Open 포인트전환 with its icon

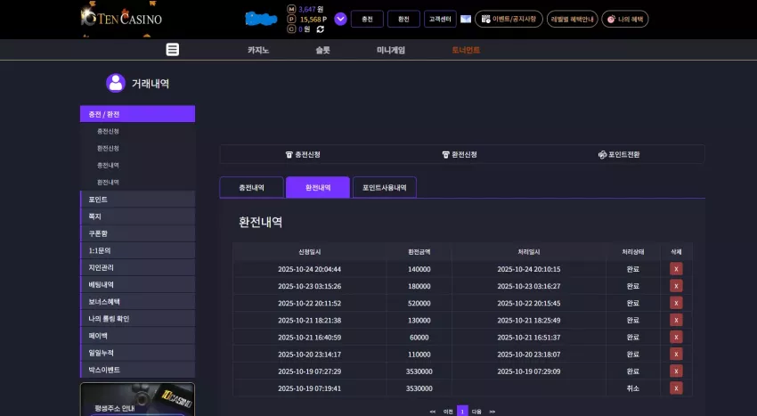619,155
